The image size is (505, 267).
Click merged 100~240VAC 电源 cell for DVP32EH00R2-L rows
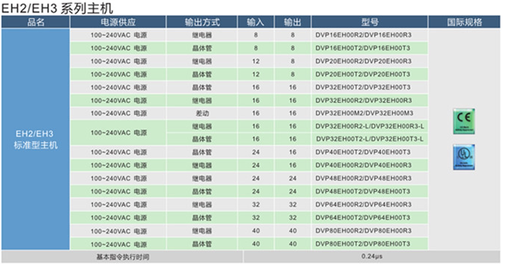(x=118, y=132)
